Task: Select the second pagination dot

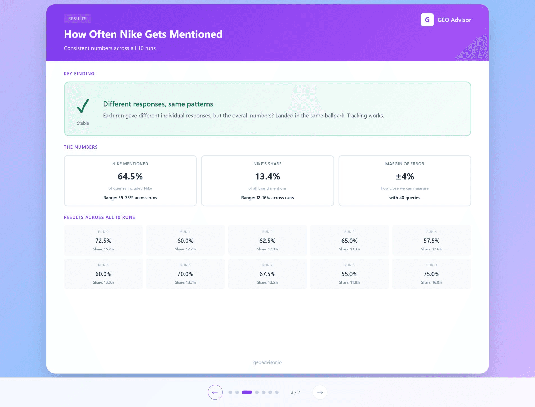Action: point(237,392)
